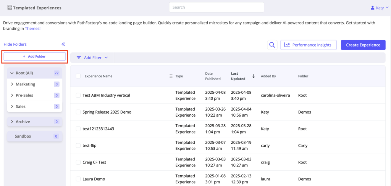Open the Laura Demo experience
Screen dimensions: 391x186
click(94, 179)
